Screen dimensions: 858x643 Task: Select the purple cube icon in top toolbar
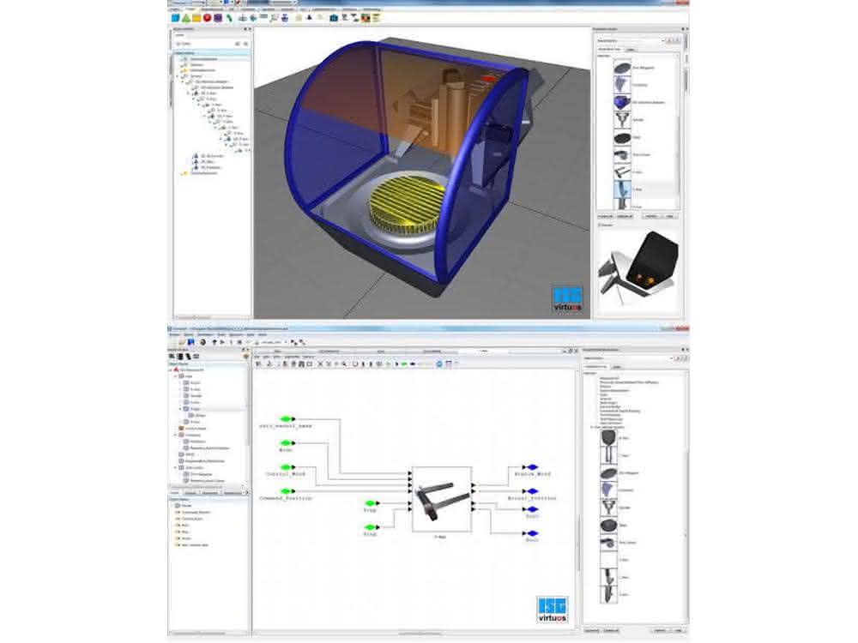(218, 18)
